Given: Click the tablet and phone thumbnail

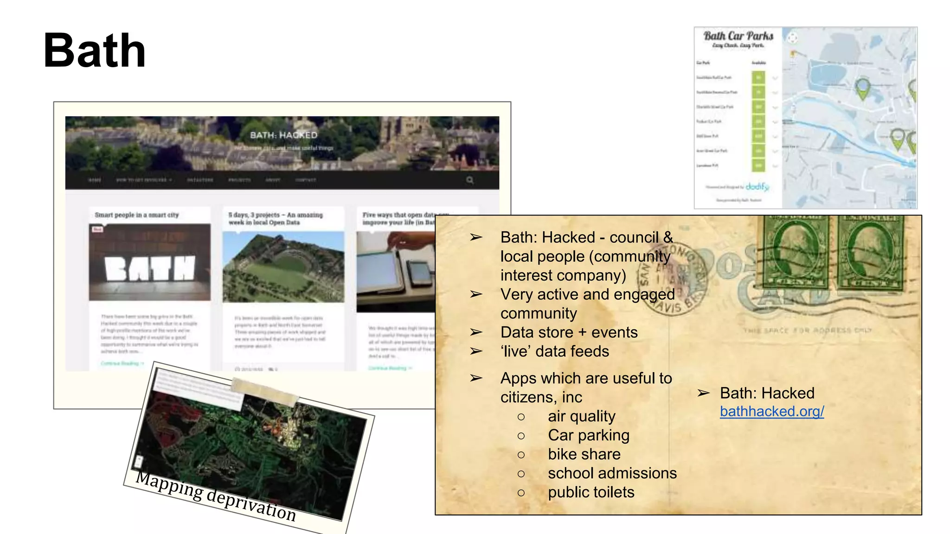Looking at the screenshot, I should click(x=396, y=272).
